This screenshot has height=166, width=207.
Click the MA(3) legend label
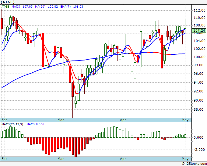click(x=16, y=6)
